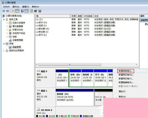Select 计算机管理(本地) root node

tap(14, 16)
